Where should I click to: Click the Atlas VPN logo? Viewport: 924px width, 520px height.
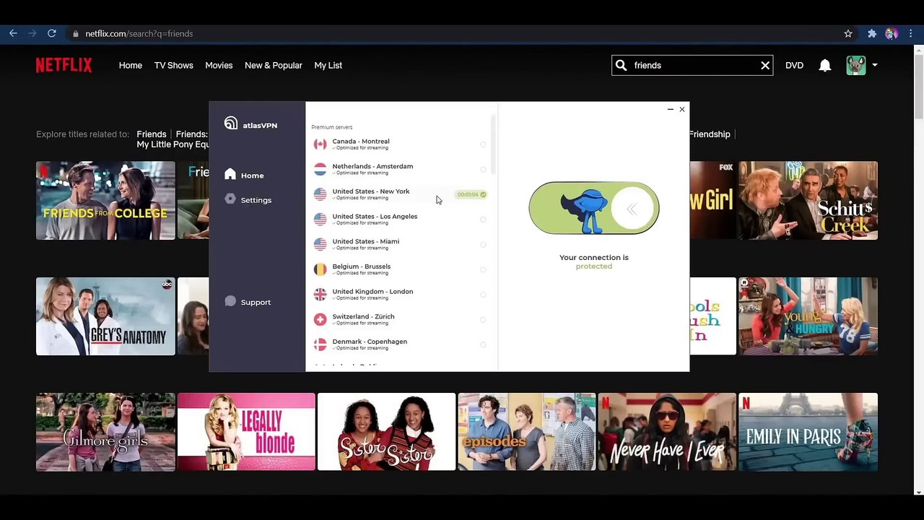click(x=250, y=124)
